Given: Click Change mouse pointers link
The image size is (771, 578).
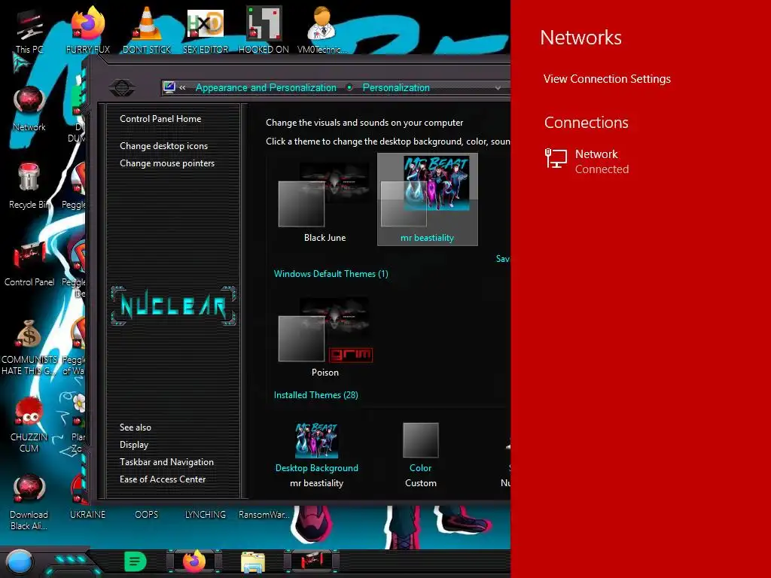Looking at the screenshot, I should [x=167, y=163].
